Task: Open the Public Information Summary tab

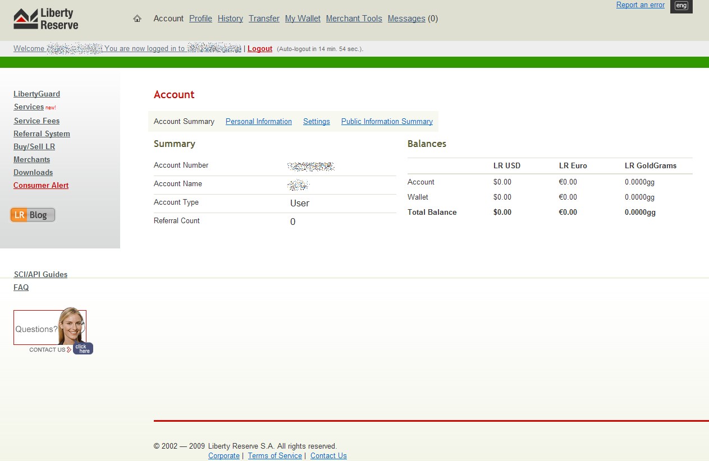Action: [387, 122]
